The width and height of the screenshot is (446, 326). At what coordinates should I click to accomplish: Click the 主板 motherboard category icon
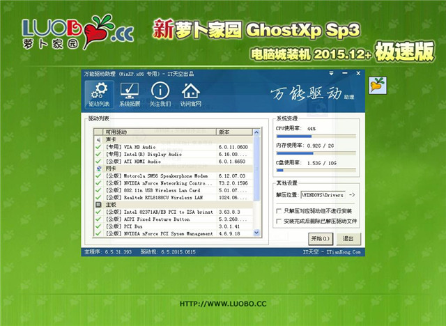coord(98,205)
